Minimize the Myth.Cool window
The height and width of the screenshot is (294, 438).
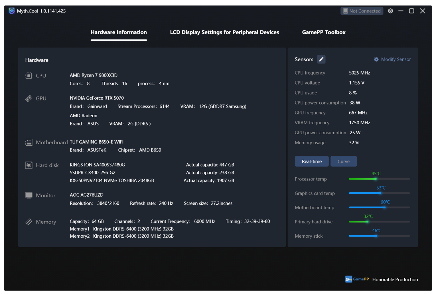pyautogui.click(x=401, y=11)
